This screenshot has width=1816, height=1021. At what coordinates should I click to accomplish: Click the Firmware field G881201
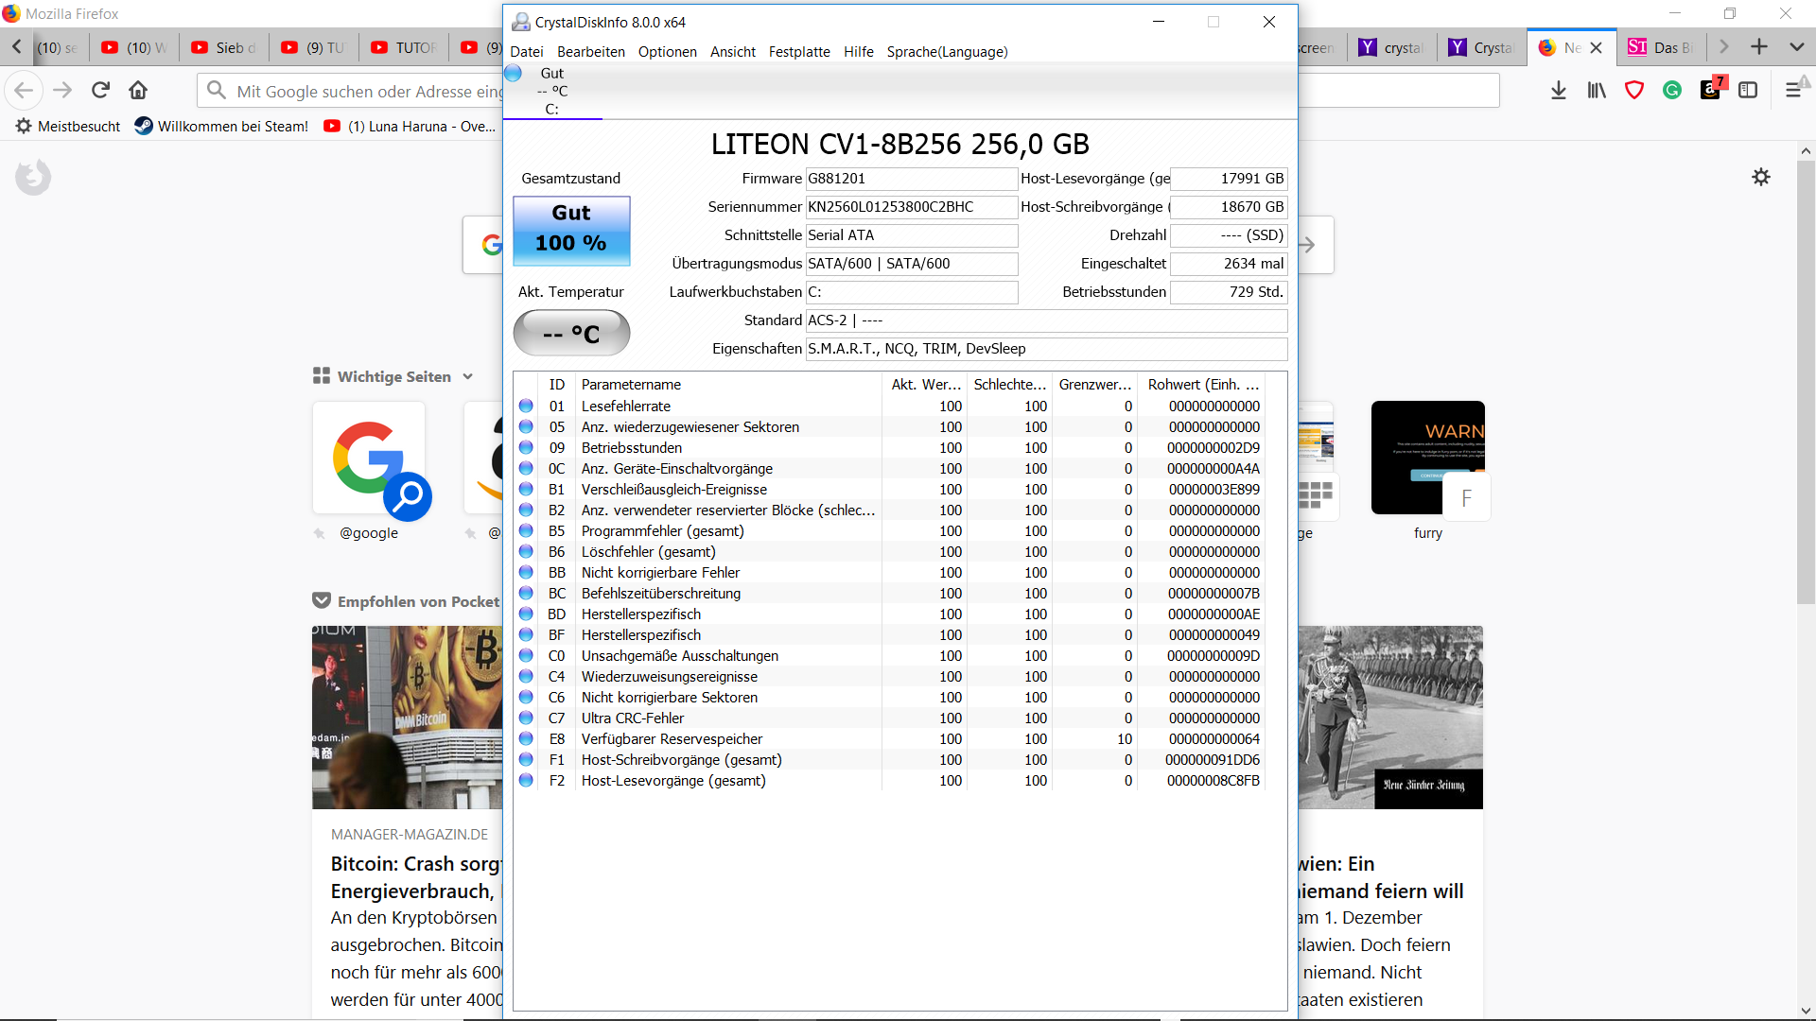click(x=911, y=179)
